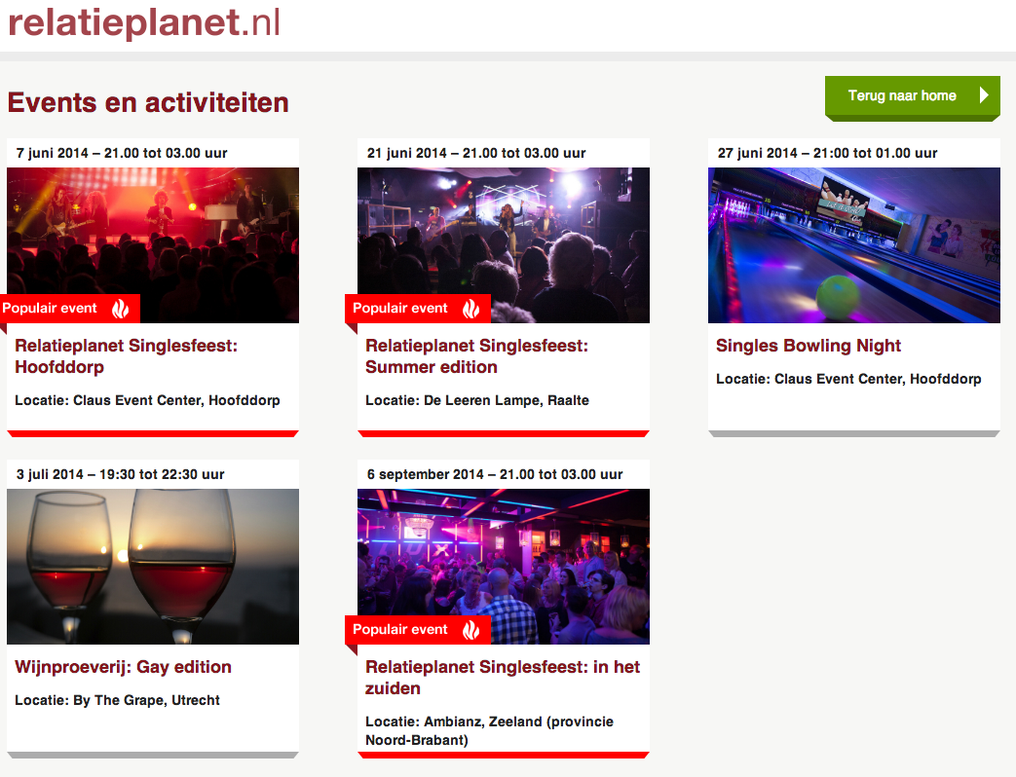Open Relatieplanet Singlesfeest: Hoofddorp link

coord(127,356)
